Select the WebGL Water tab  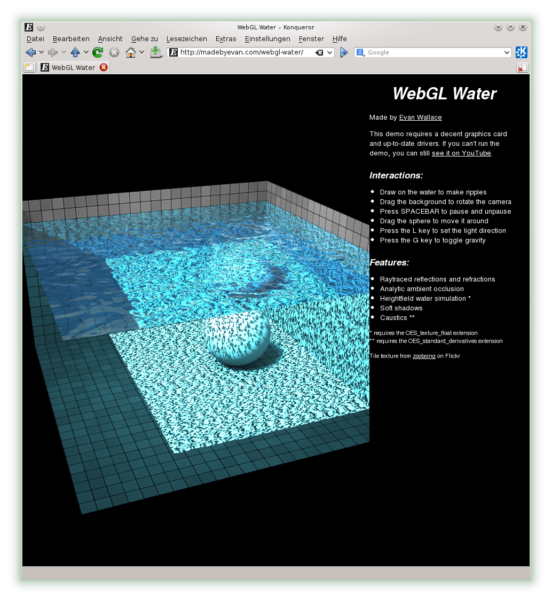point(73,67)
